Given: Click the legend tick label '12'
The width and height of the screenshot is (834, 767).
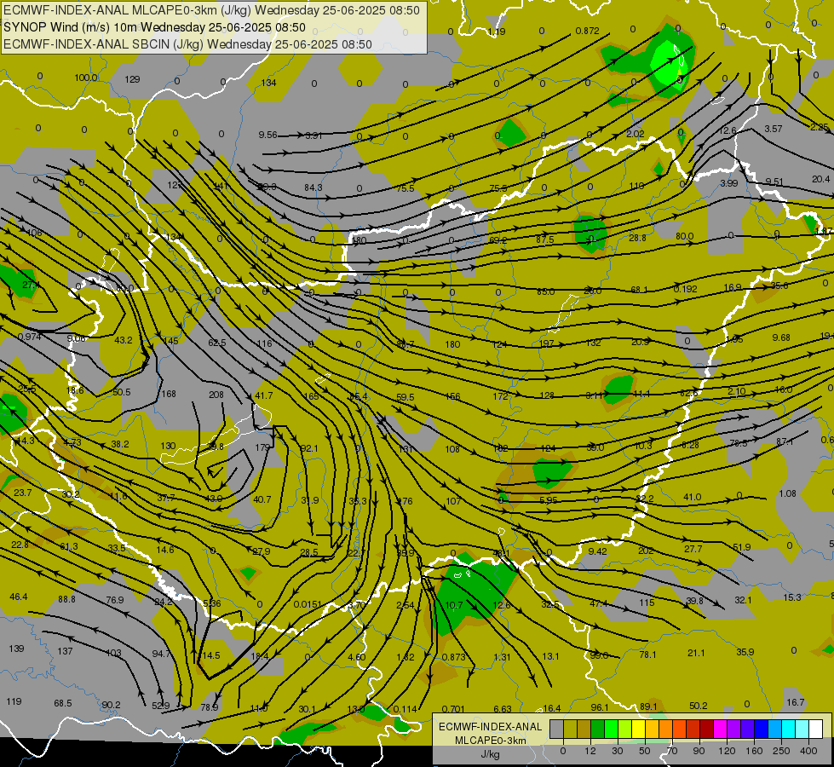Looking at the screenshot, I should tap(590, 751).
